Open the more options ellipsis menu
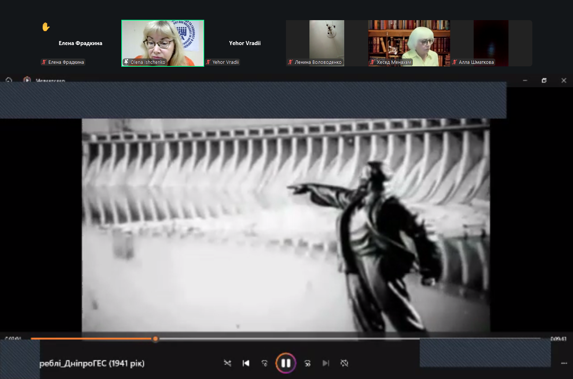 tap(564, 363)
